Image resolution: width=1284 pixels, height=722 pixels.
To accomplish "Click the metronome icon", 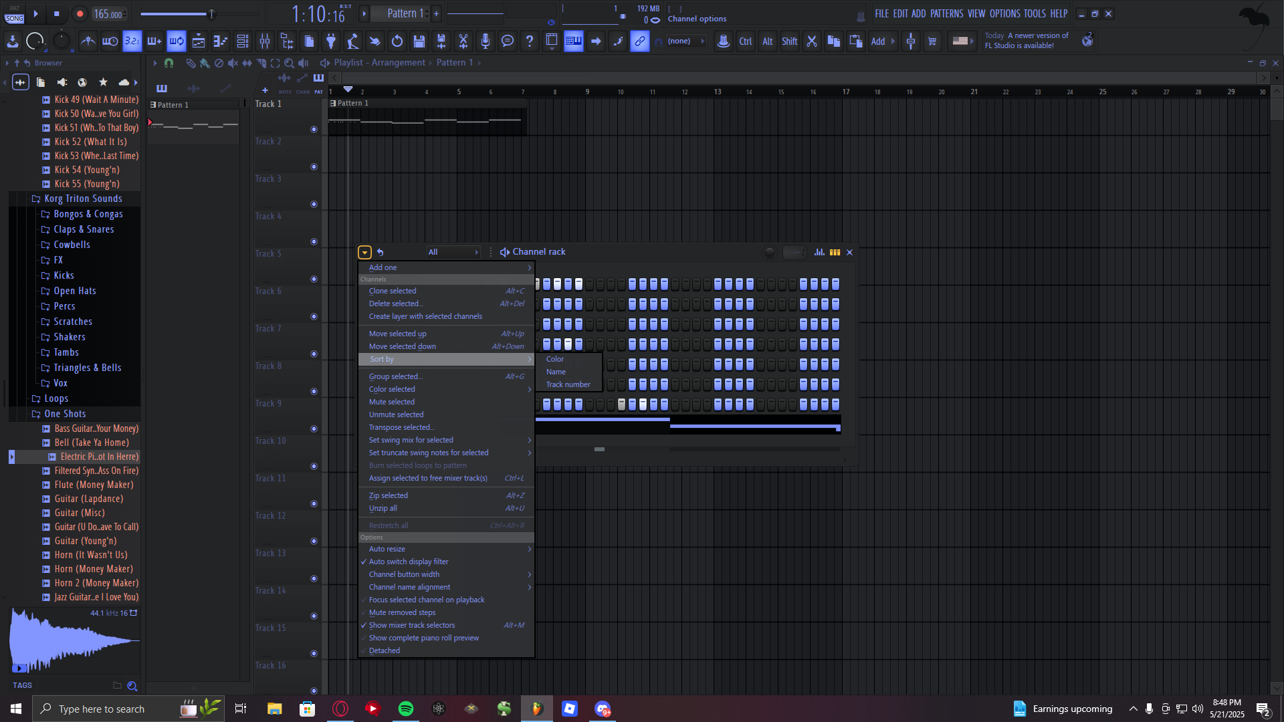I will click(x=88, y=41).
